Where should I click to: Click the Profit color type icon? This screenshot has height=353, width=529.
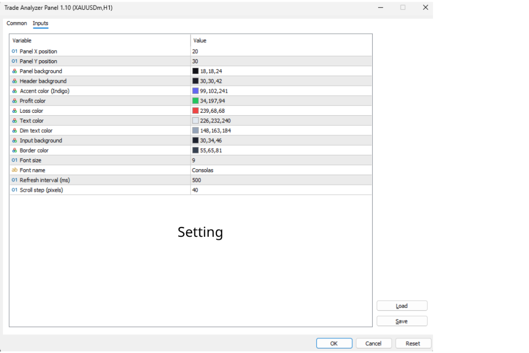pos(15,101)
